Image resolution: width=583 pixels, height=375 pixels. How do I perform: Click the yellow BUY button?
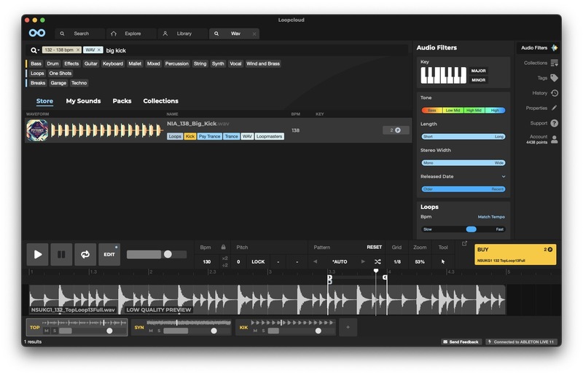[x=514, y=254]
